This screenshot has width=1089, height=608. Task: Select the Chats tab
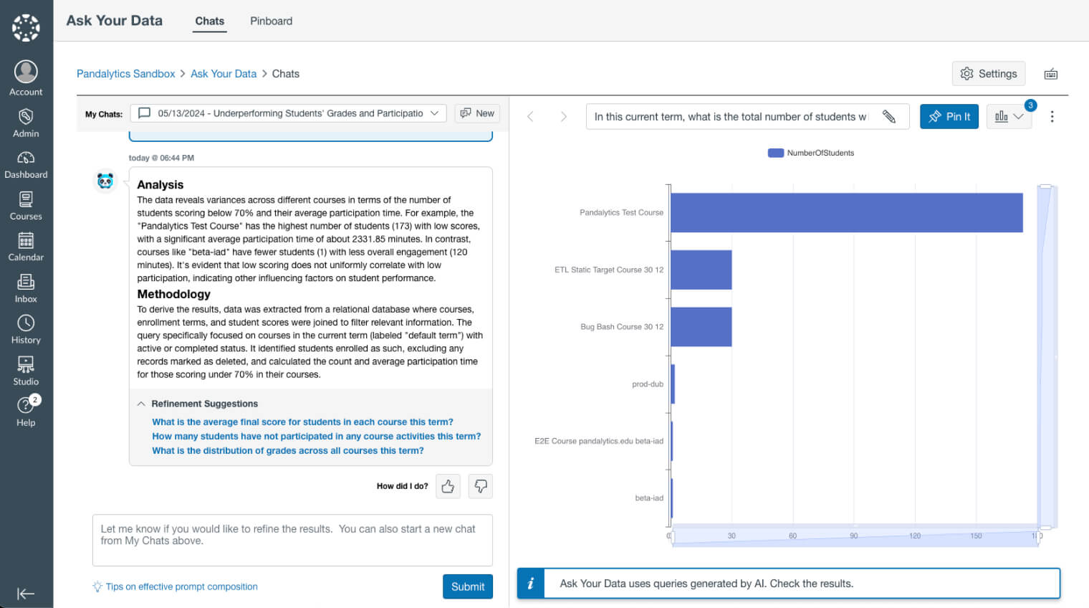[x=209, y=21]
